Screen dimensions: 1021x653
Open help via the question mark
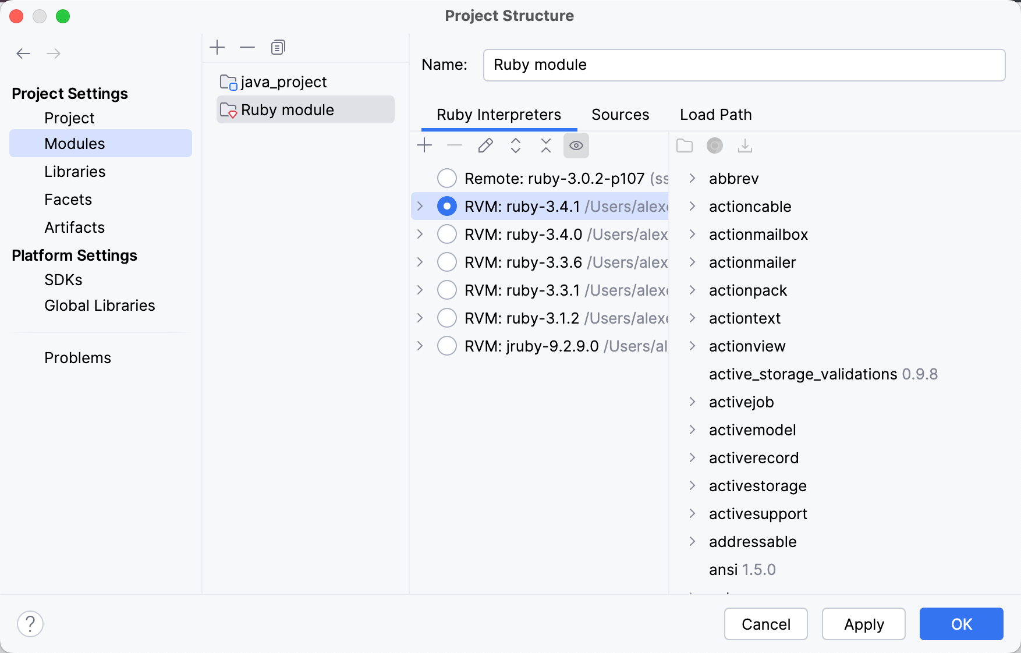(30, 623)
